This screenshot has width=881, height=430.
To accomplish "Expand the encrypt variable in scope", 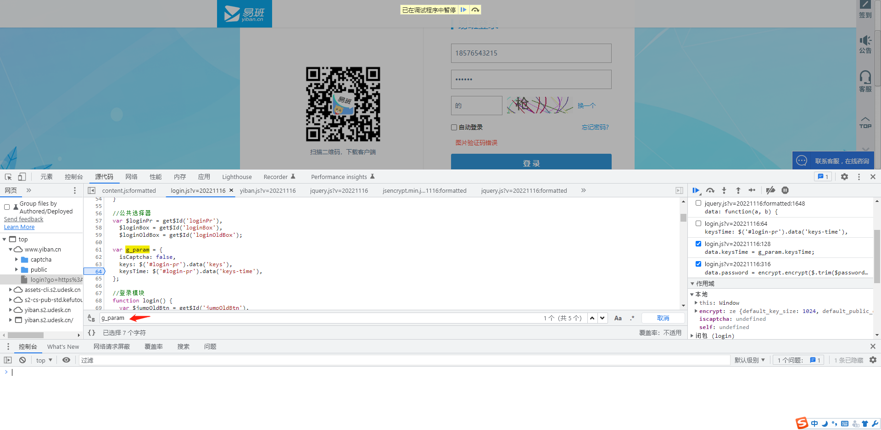I will point(696,311).
